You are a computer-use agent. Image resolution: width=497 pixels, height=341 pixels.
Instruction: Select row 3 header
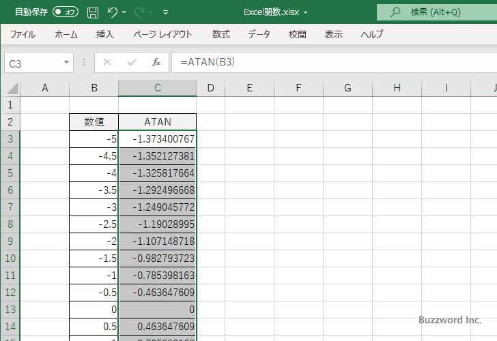click(x=10, y=139)
